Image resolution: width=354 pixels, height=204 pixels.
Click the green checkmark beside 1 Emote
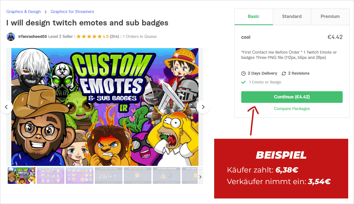243,82
